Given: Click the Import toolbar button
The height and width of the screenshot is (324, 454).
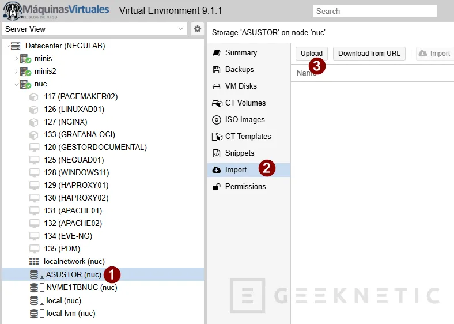Looking at the screenshot, I should click(x=434, y=54).
